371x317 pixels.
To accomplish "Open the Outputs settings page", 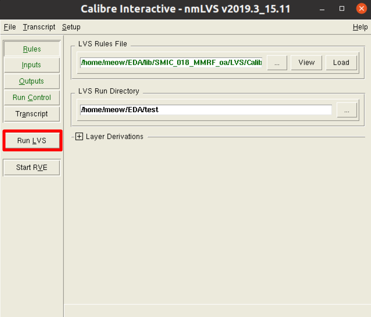I will click(31, 81).
